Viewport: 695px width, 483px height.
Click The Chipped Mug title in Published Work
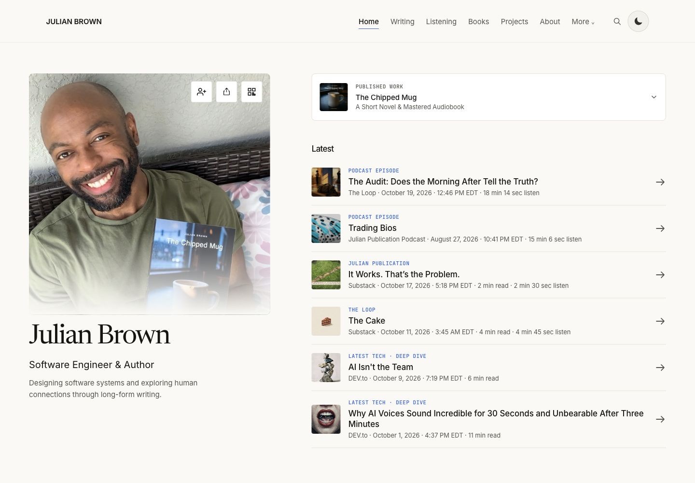pos(386,97)
